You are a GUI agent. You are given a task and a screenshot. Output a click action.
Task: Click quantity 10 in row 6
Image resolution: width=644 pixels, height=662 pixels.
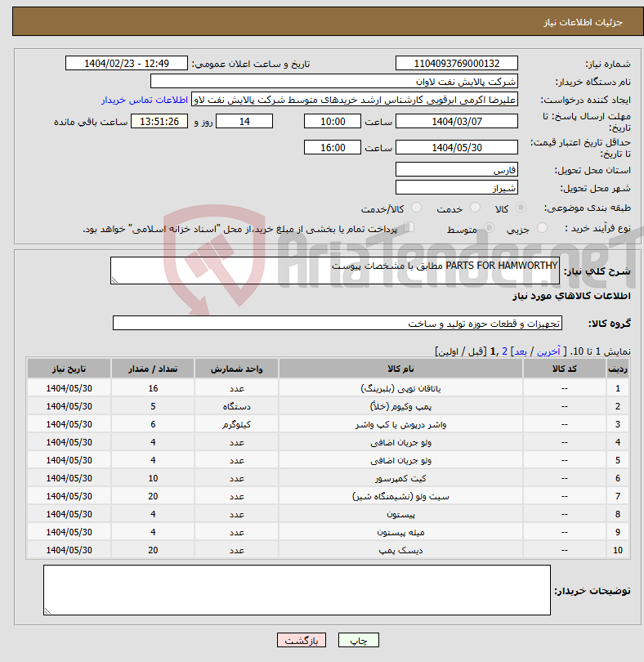[153, 478]
